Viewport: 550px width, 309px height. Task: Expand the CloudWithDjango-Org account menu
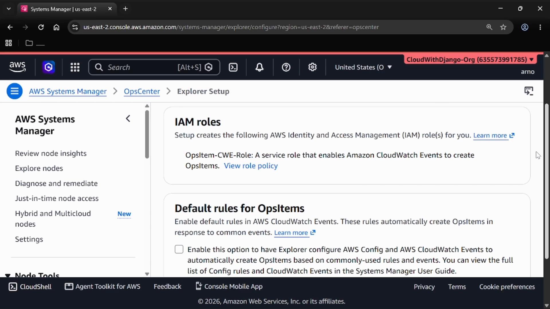(470, 60)
